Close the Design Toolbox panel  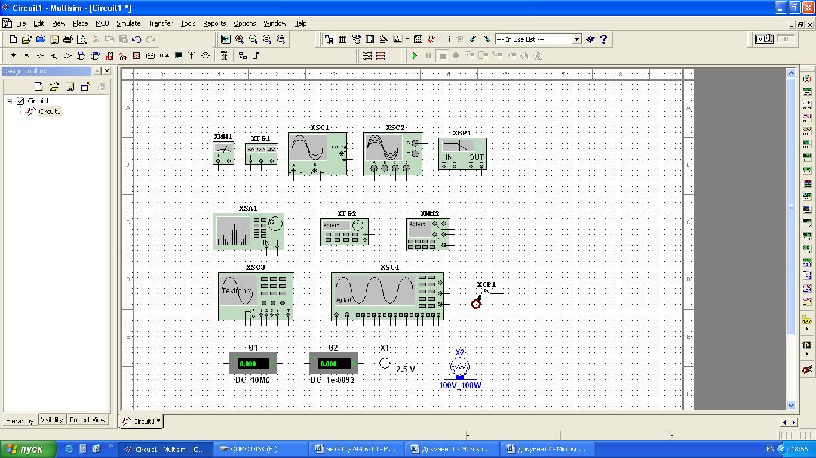pos(107,71)
